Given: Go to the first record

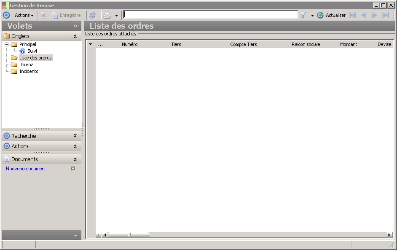Looking at the screenshot, I should pos(353,15).
